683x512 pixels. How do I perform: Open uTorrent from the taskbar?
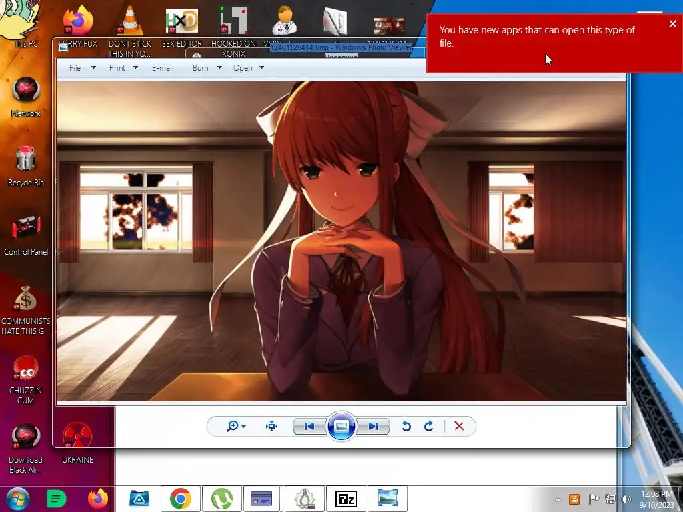tap(221, 499)
